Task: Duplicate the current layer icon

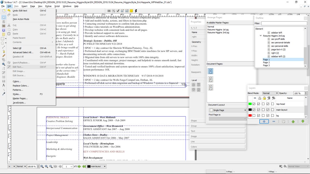Action: pyautogui.click(x=283, y=121)
